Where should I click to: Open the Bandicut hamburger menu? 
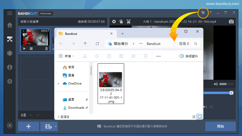click(x=10, y=13)
